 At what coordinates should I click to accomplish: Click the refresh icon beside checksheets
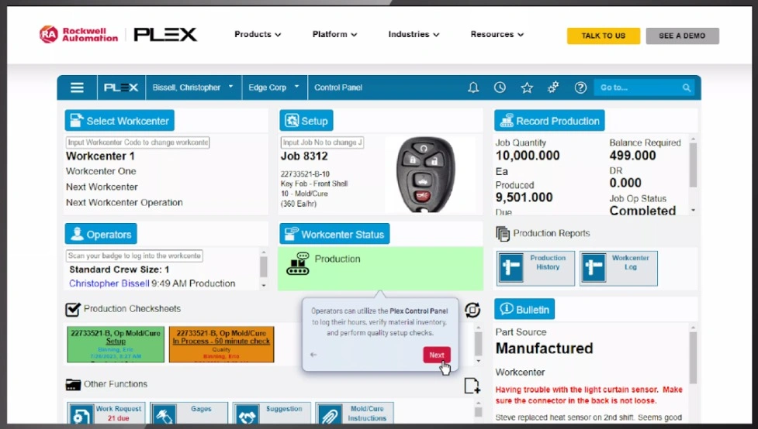pyautogui.click(x=472, y=310)
